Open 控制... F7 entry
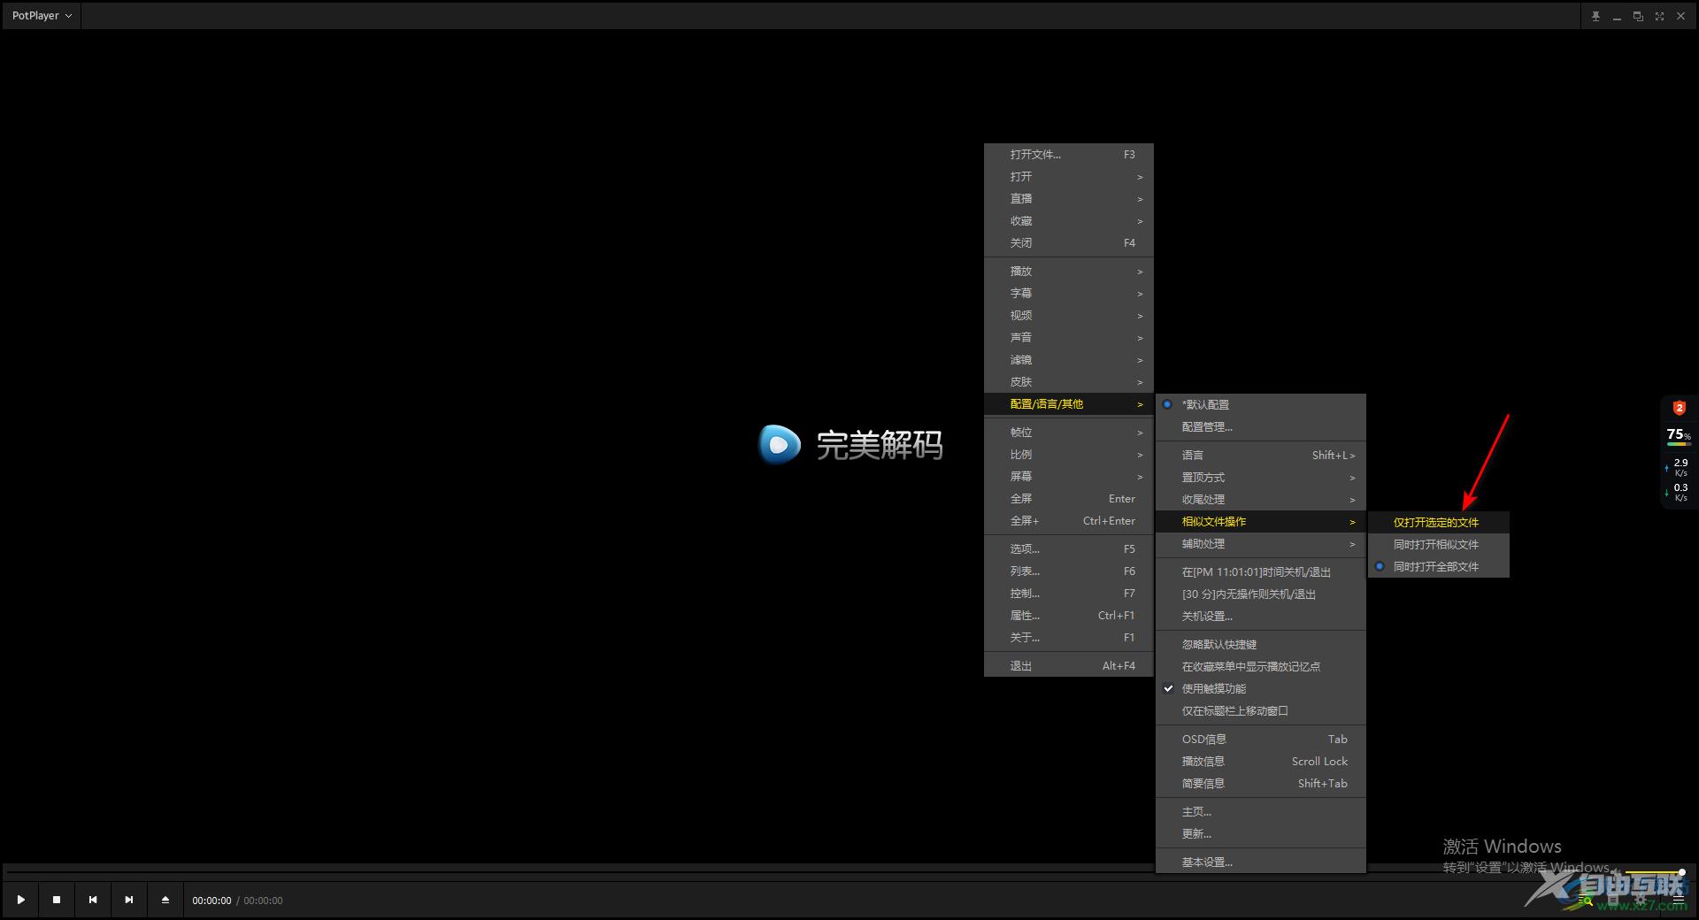 tap(1069, 593)
